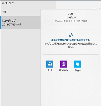
Task: Click the メール label under the mail icon
Action: (x=50, y=70)
